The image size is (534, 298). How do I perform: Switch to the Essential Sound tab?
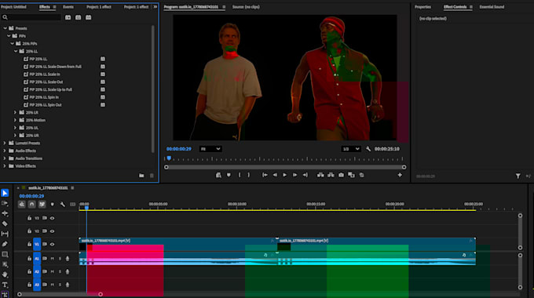(492, 7)
